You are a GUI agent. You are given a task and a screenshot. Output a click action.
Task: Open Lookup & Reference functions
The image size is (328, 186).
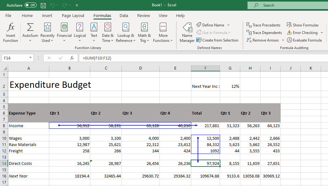(x=126, y=32)
